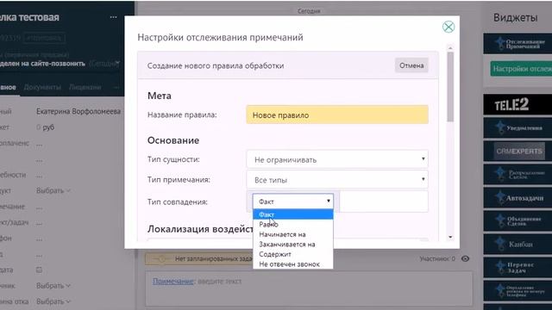Click the Участники: 0 label
The height and width of the screenshot is (310, 552).
pos(437,258)
